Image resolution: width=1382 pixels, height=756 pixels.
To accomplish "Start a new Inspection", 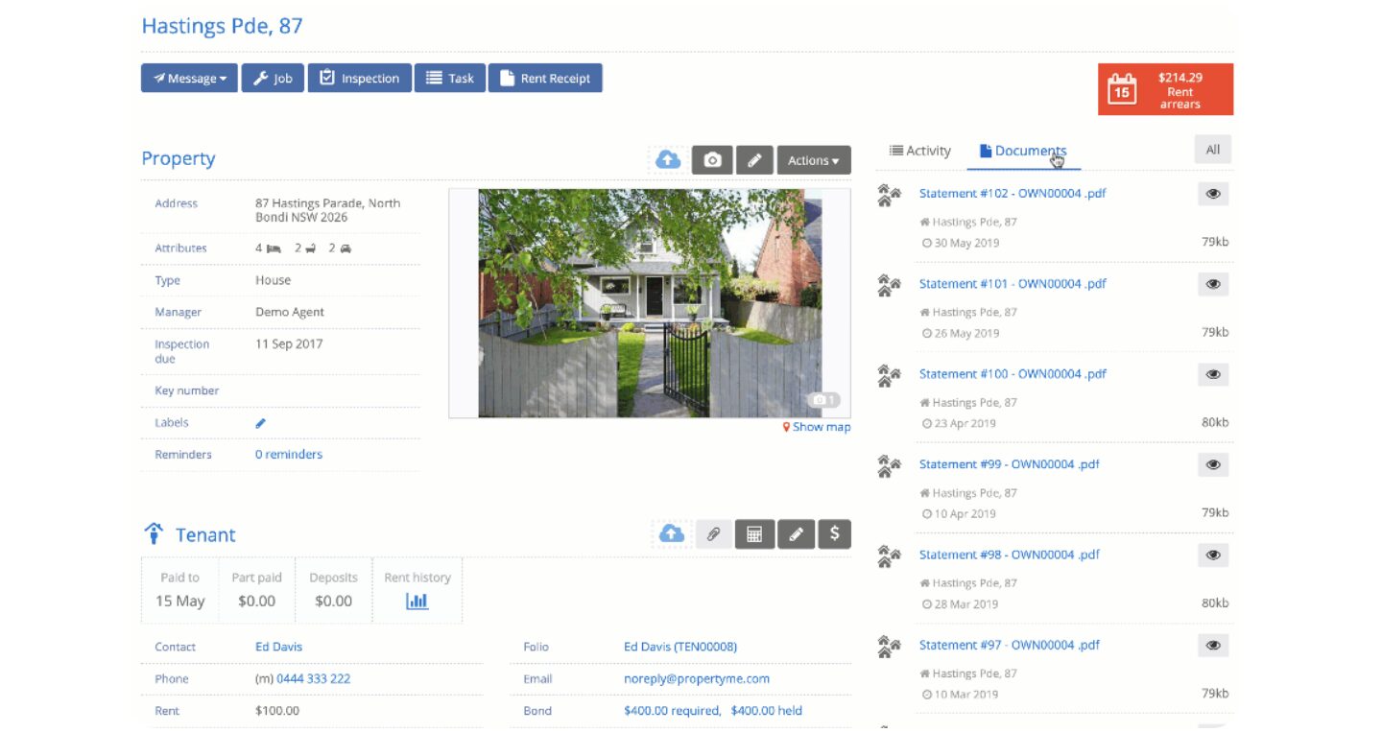I will click(359, 79).
